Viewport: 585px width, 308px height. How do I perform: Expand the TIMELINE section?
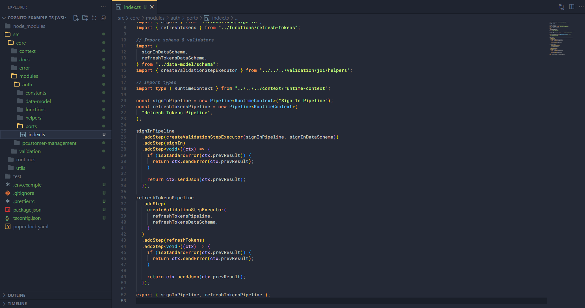click(17, 304)
